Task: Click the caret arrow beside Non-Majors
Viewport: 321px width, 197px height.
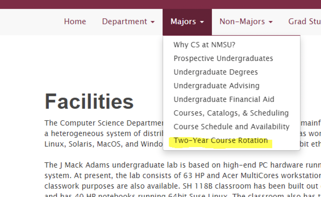Action: pyautogui.click(x=271, y=22)
